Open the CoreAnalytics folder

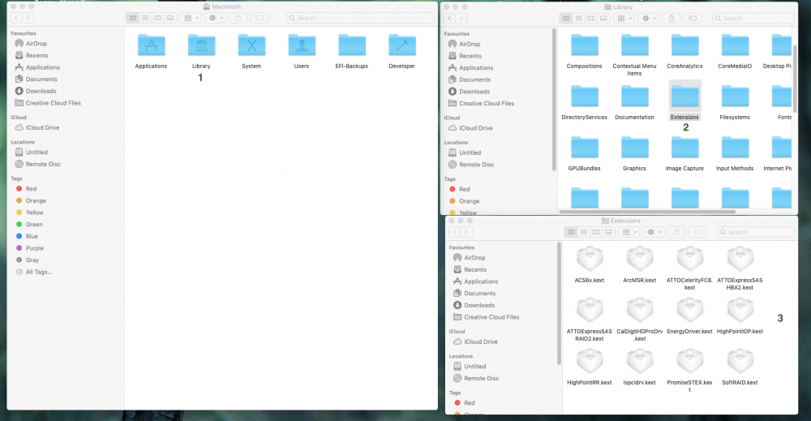684,45
